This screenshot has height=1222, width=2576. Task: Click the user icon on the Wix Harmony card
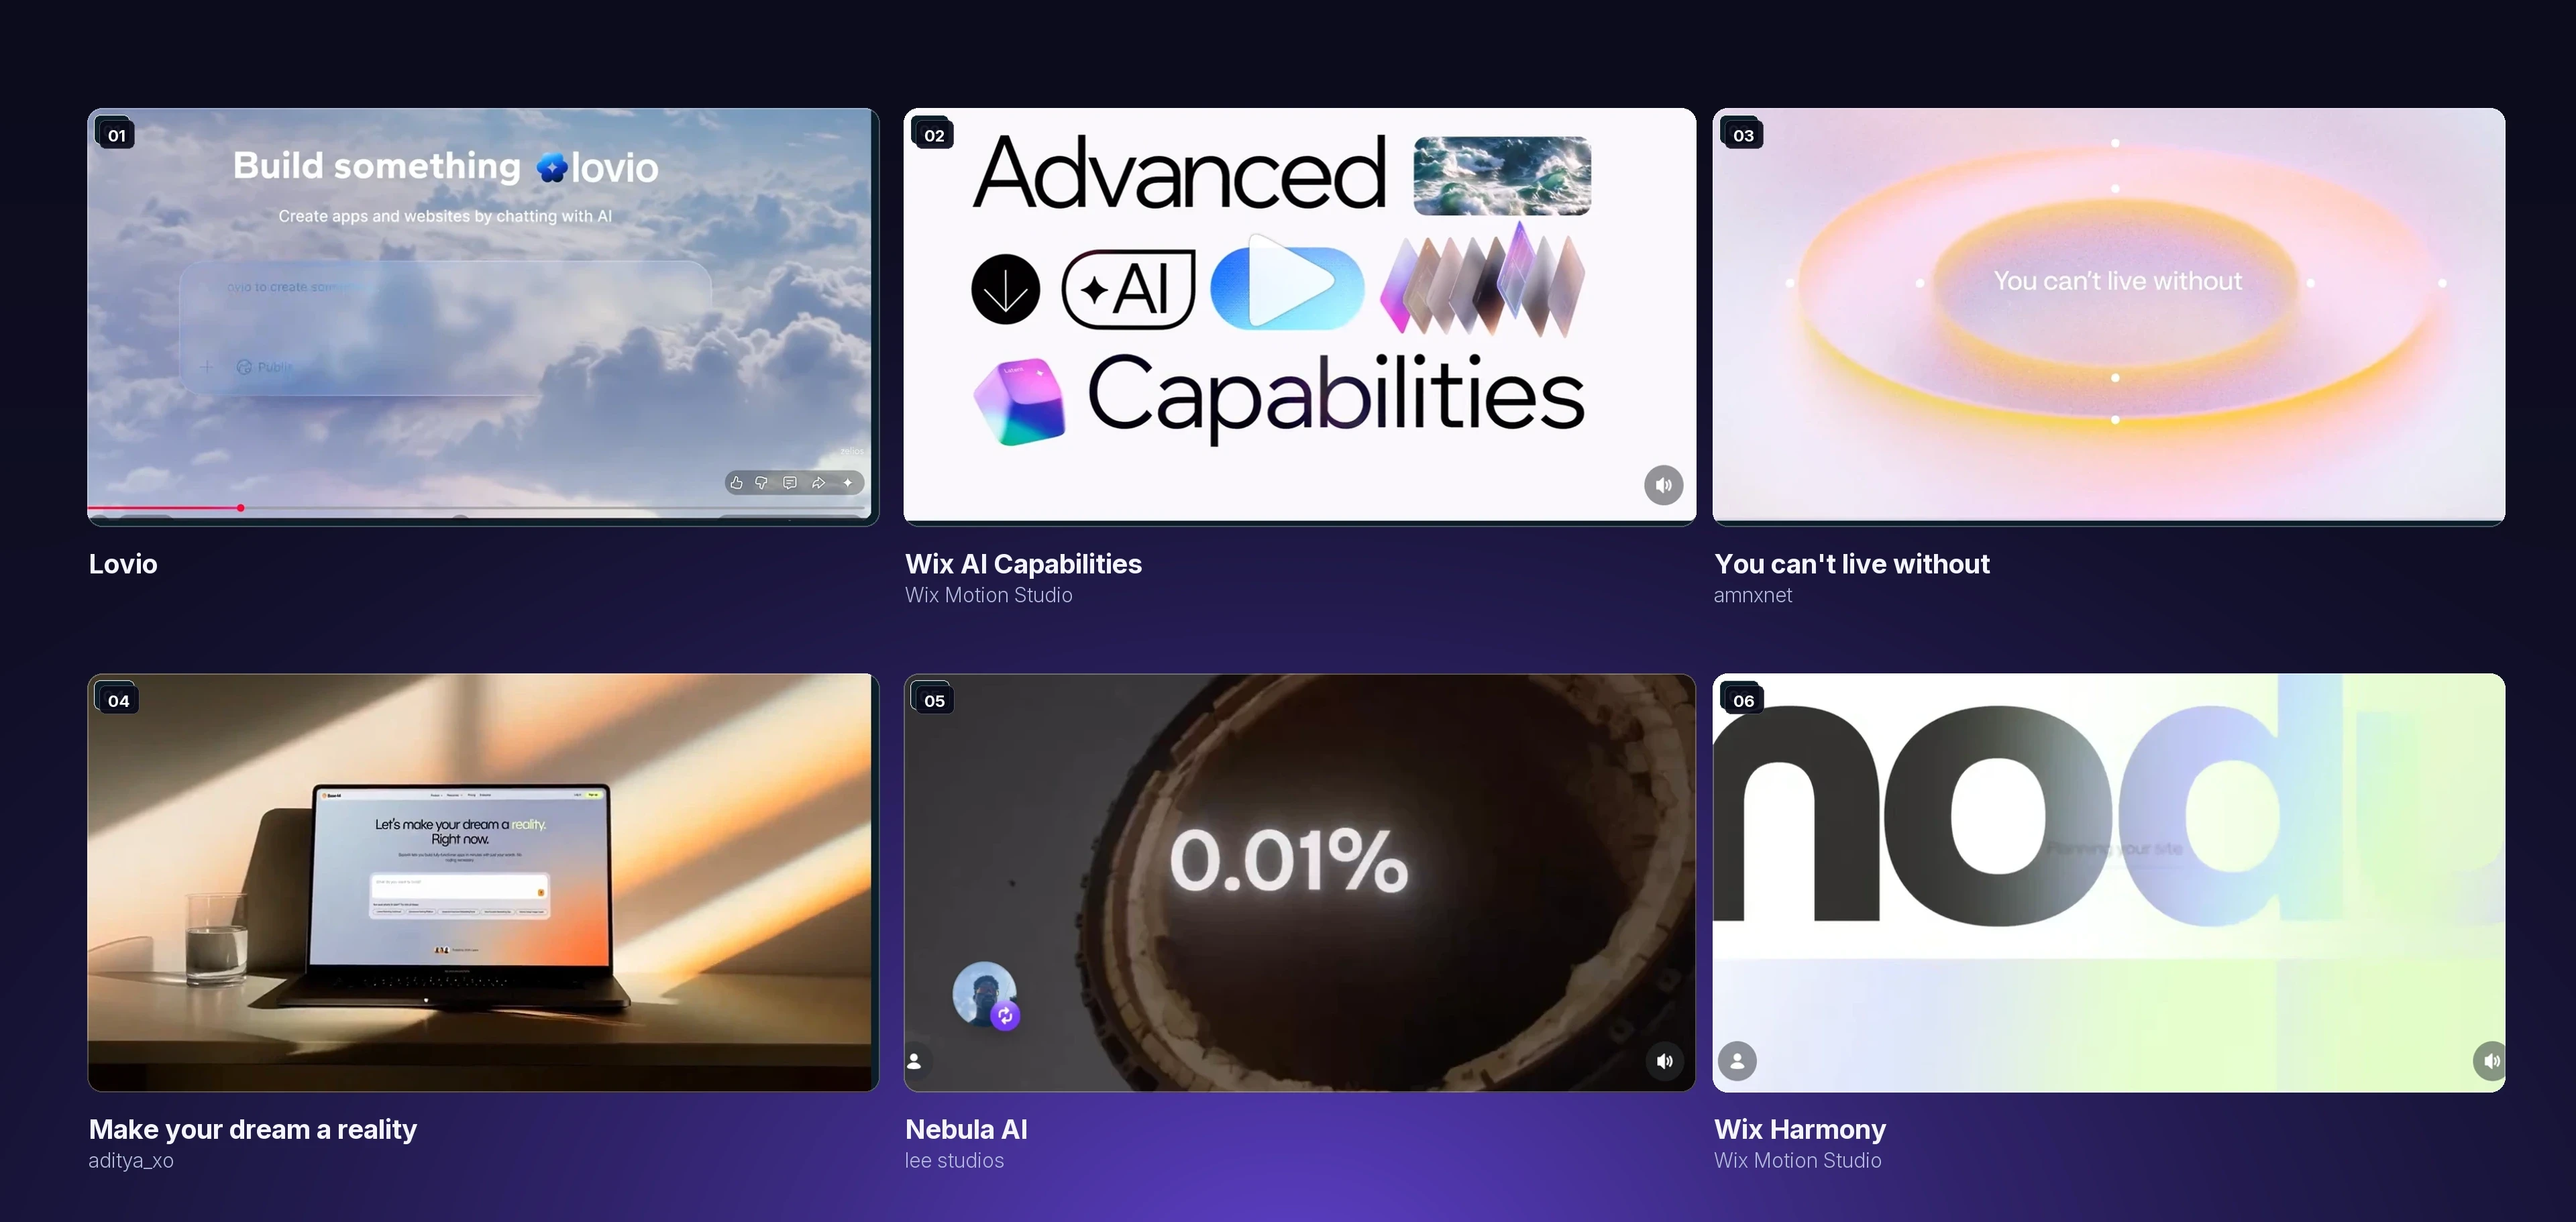tap(1738, 1061)
